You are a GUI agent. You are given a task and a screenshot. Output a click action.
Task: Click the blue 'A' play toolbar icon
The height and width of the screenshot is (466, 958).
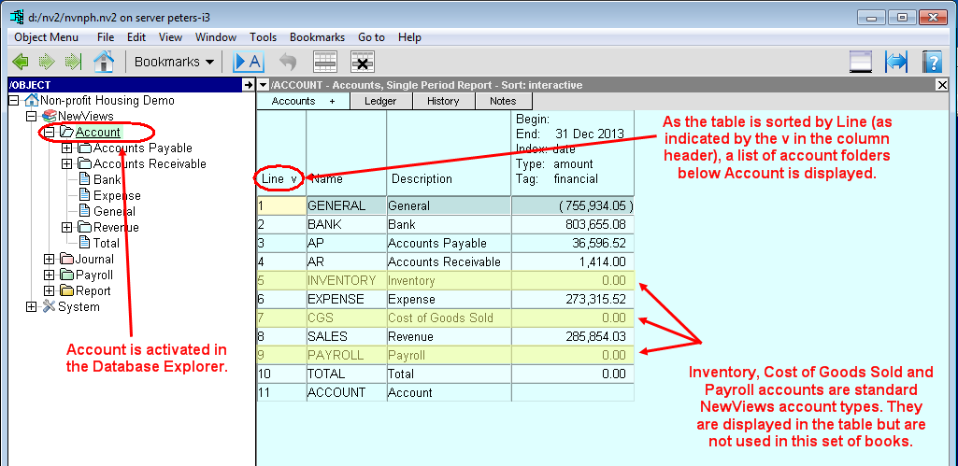pos(249,62)
